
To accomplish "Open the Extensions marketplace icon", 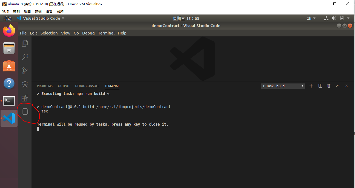I will tap(25, 98).
